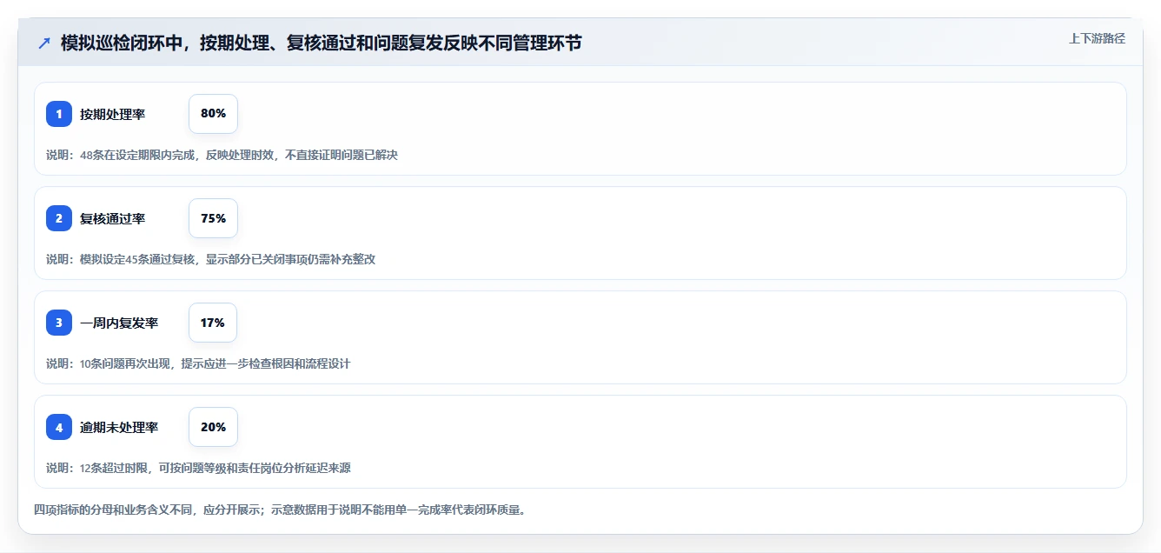
Task: Click the 复核通过率 label
Action: (x=112, y=218)
